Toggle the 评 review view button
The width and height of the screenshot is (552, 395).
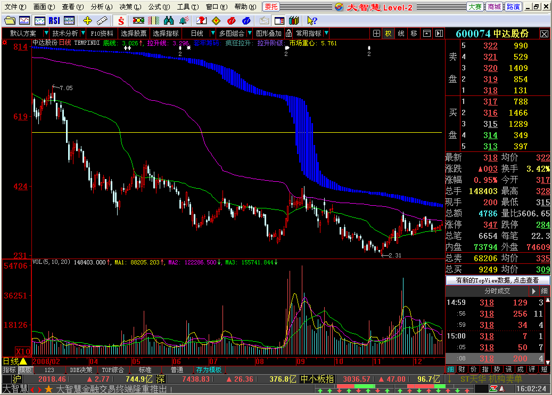point(532,369)
